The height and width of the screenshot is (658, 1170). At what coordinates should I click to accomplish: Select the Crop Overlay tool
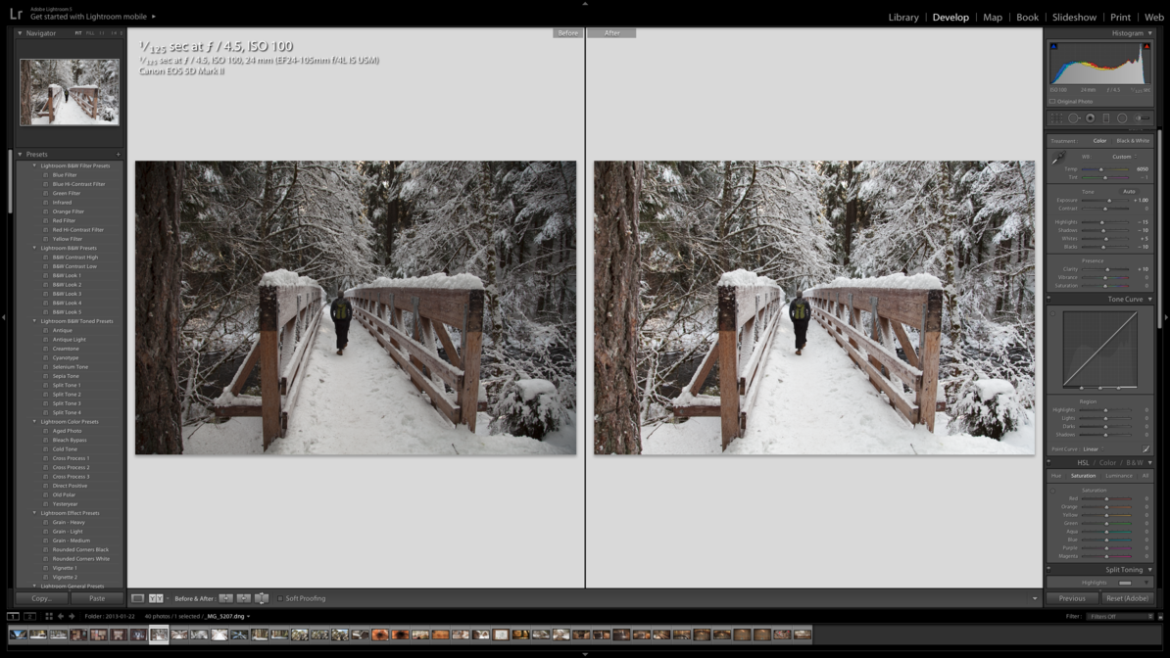[1056, 118]
